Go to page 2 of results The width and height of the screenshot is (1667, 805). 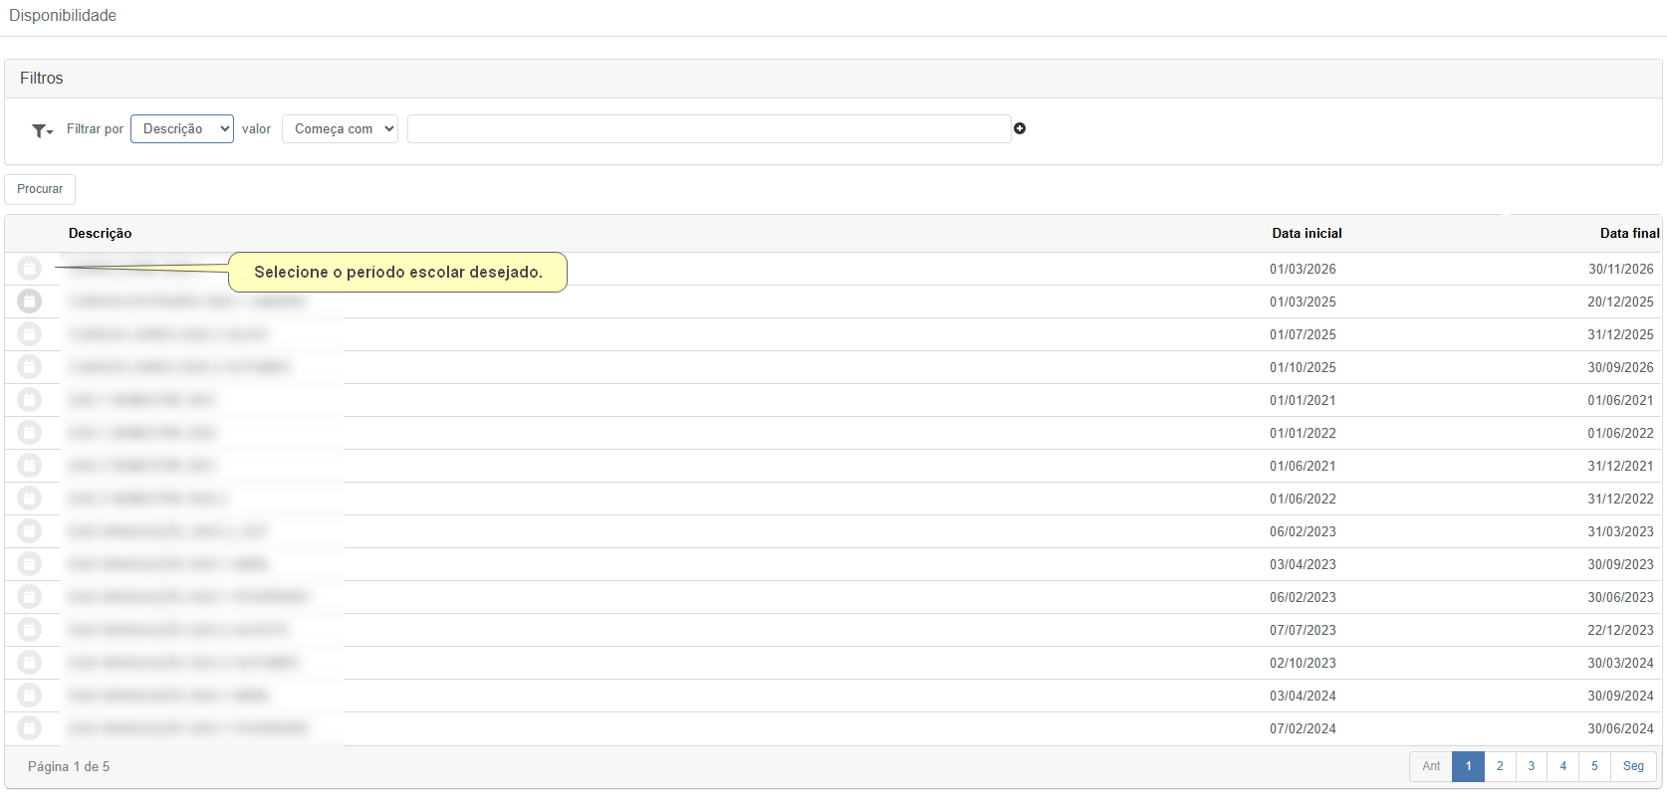1500,766
